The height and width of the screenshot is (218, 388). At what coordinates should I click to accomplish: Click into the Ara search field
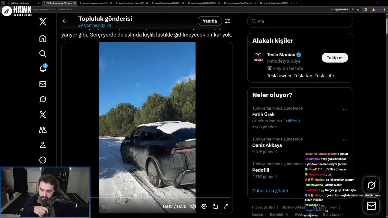pos(300,21)
